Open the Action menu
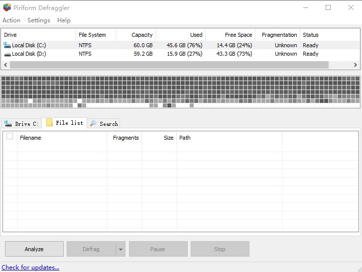 [11, 20]
